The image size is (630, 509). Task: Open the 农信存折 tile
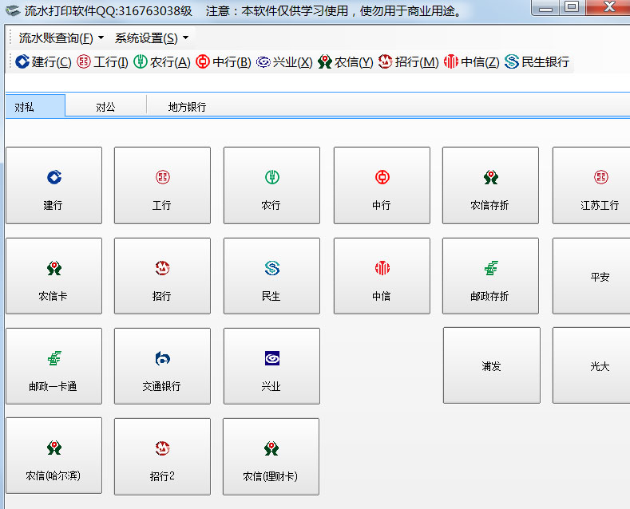click(x=490, y=185)
